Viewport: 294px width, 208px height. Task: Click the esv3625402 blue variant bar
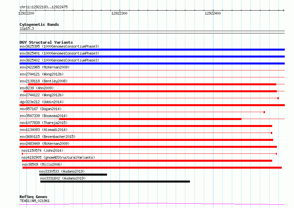coord(152,63)
